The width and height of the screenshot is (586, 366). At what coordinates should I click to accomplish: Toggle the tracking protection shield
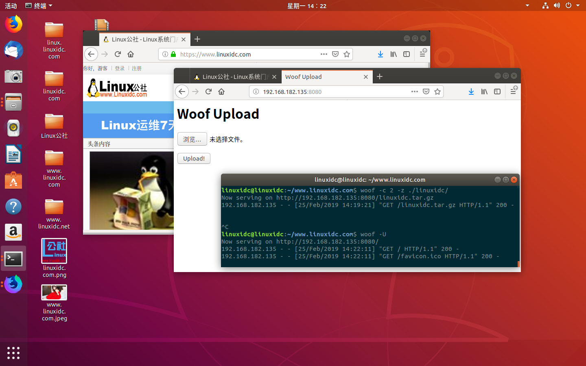426,91
